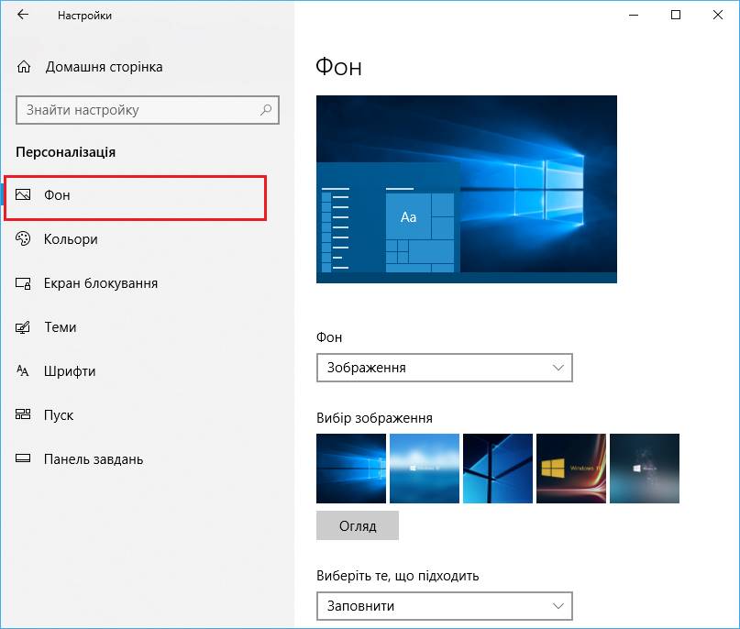The image size is (740, 629).
Task: Click the picture icon next to Фон
Action: (23, 194)
